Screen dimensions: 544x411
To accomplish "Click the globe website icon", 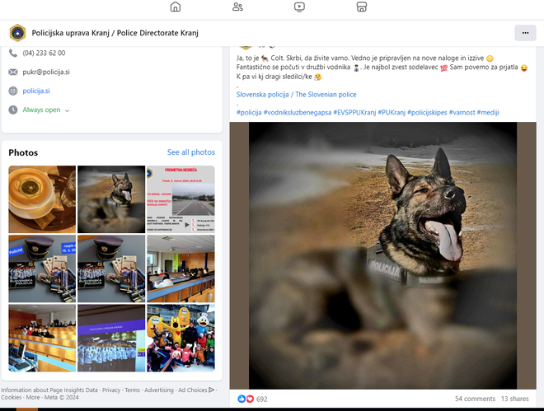I will coord(13,91).
